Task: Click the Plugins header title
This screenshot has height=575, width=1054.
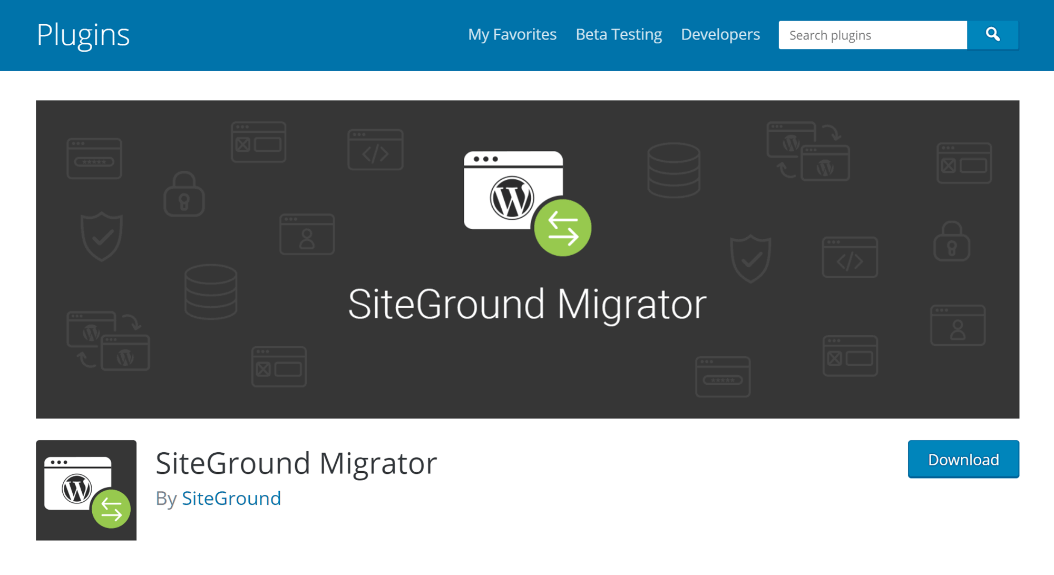Action: coord(83,35)
